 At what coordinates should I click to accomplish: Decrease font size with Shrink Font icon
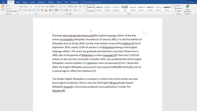39,6
